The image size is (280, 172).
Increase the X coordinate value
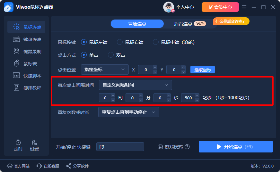(155, 68)
